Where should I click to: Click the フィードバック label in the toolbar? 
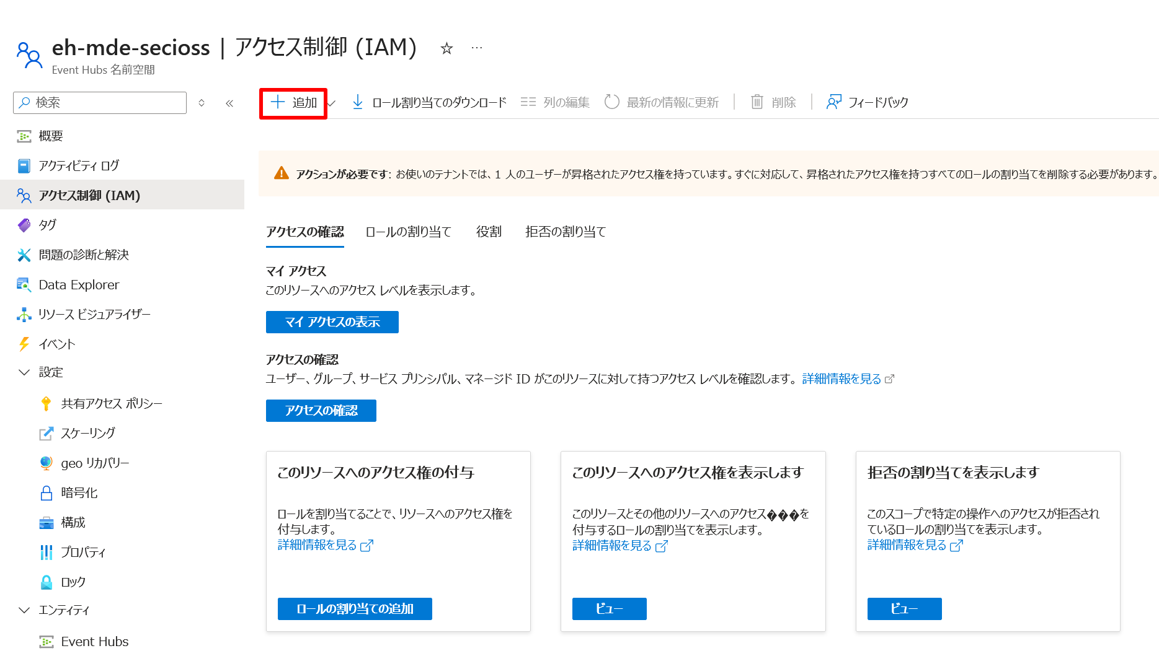[878, 103]
